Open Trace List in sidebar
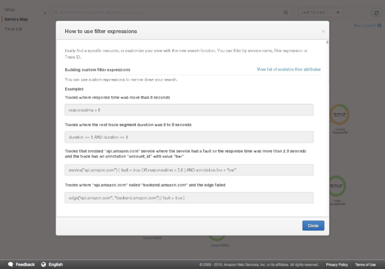 (x=14, y=28)
